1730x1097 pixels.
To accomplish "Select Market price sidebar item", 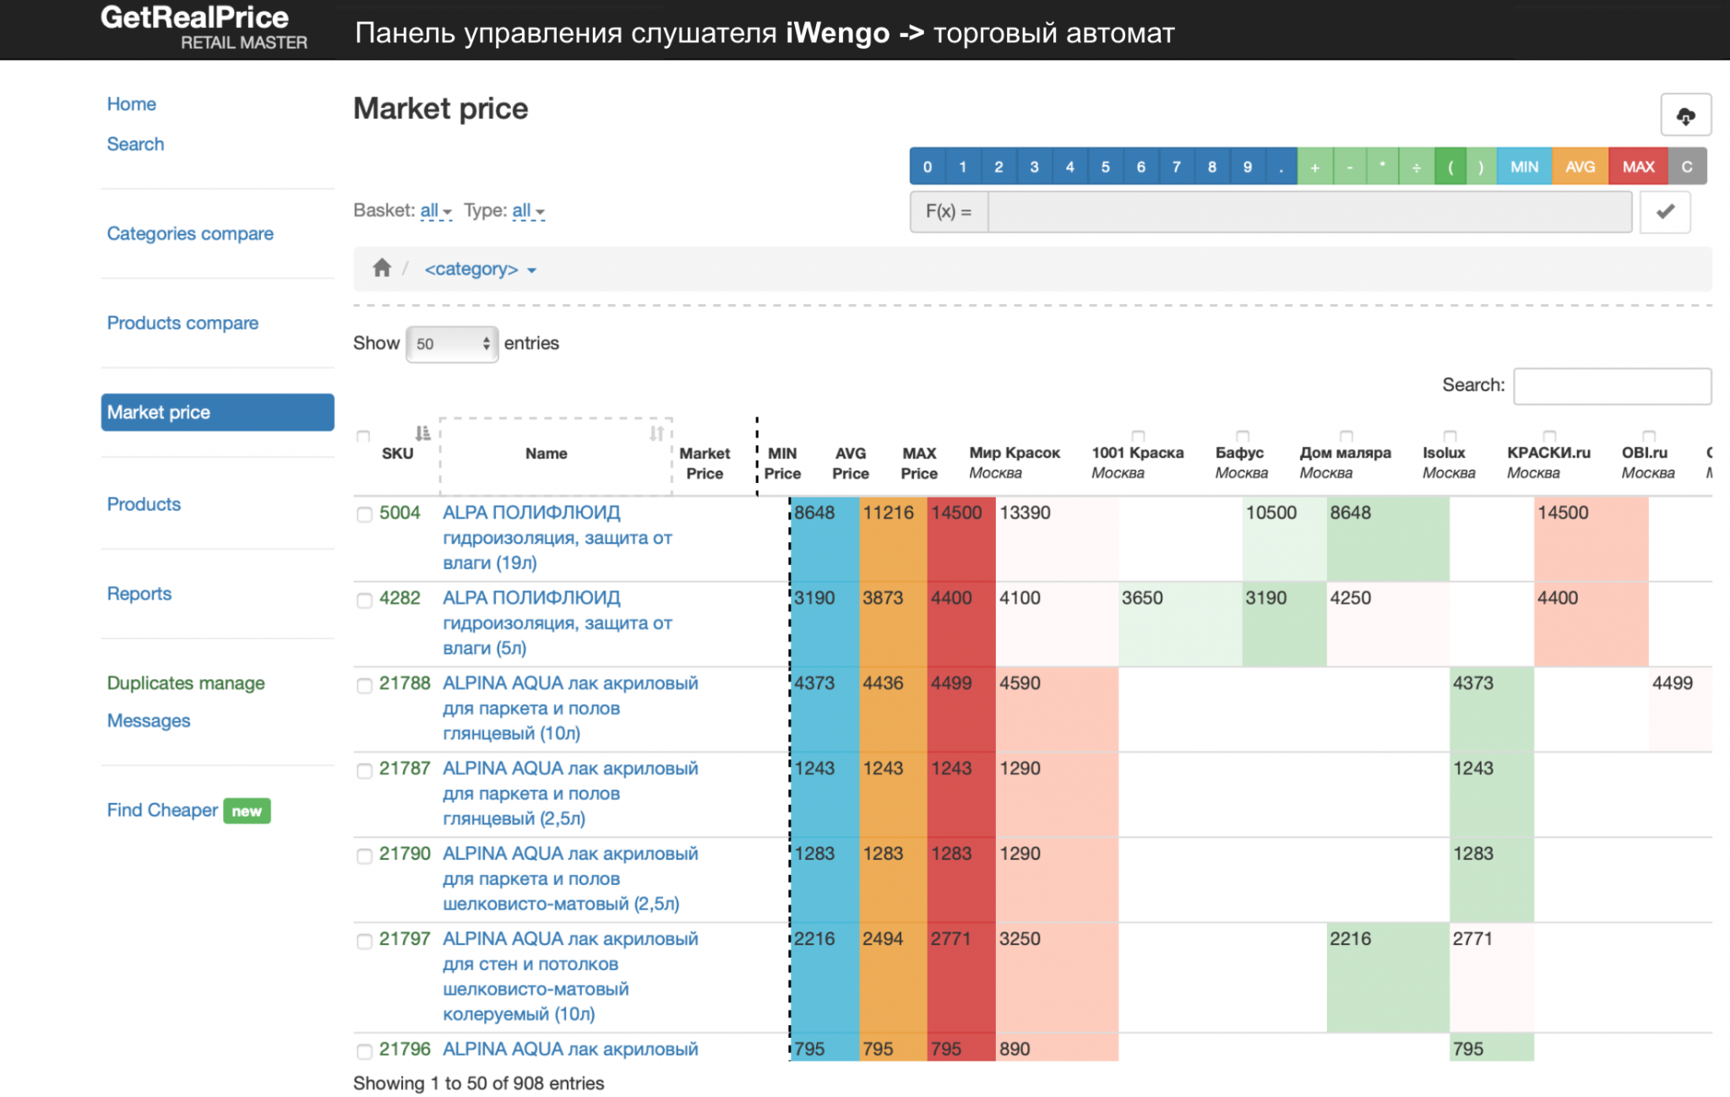I will 217,412.
